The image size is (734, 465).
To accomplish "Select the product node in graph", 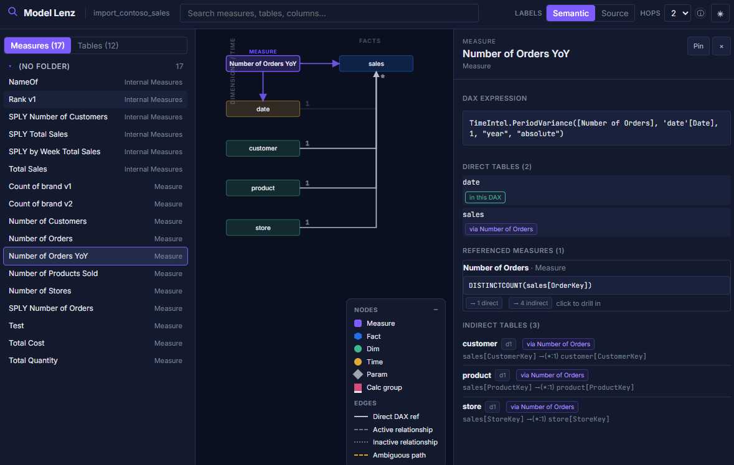I will pos(263,188).
